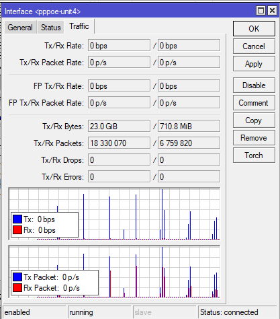The width and height of the screenshot is (280, 319).
Task: Close the Interface pppoe-unit4 dialog
Action: [x=272, y=11]
